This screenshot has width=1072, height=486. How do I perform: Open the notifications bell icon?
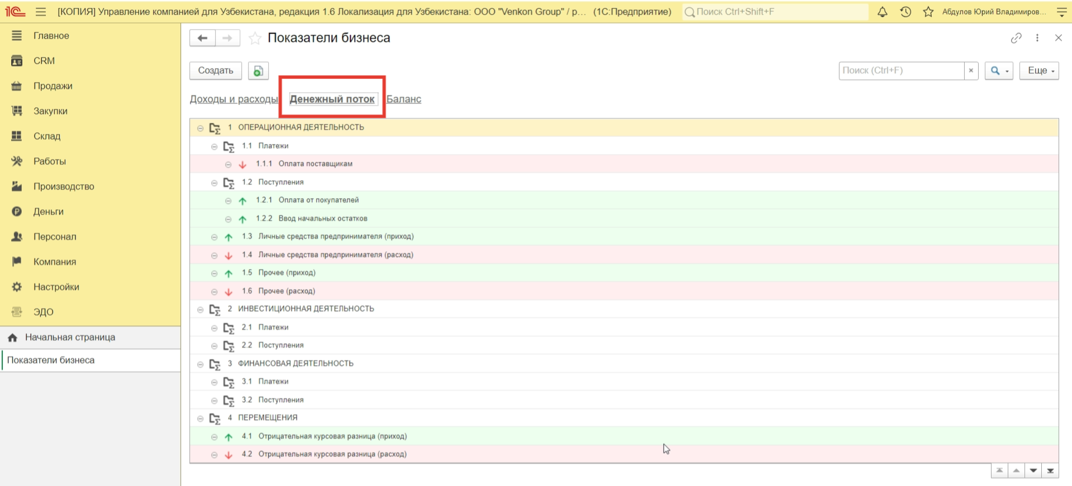[x=882, y=12]
